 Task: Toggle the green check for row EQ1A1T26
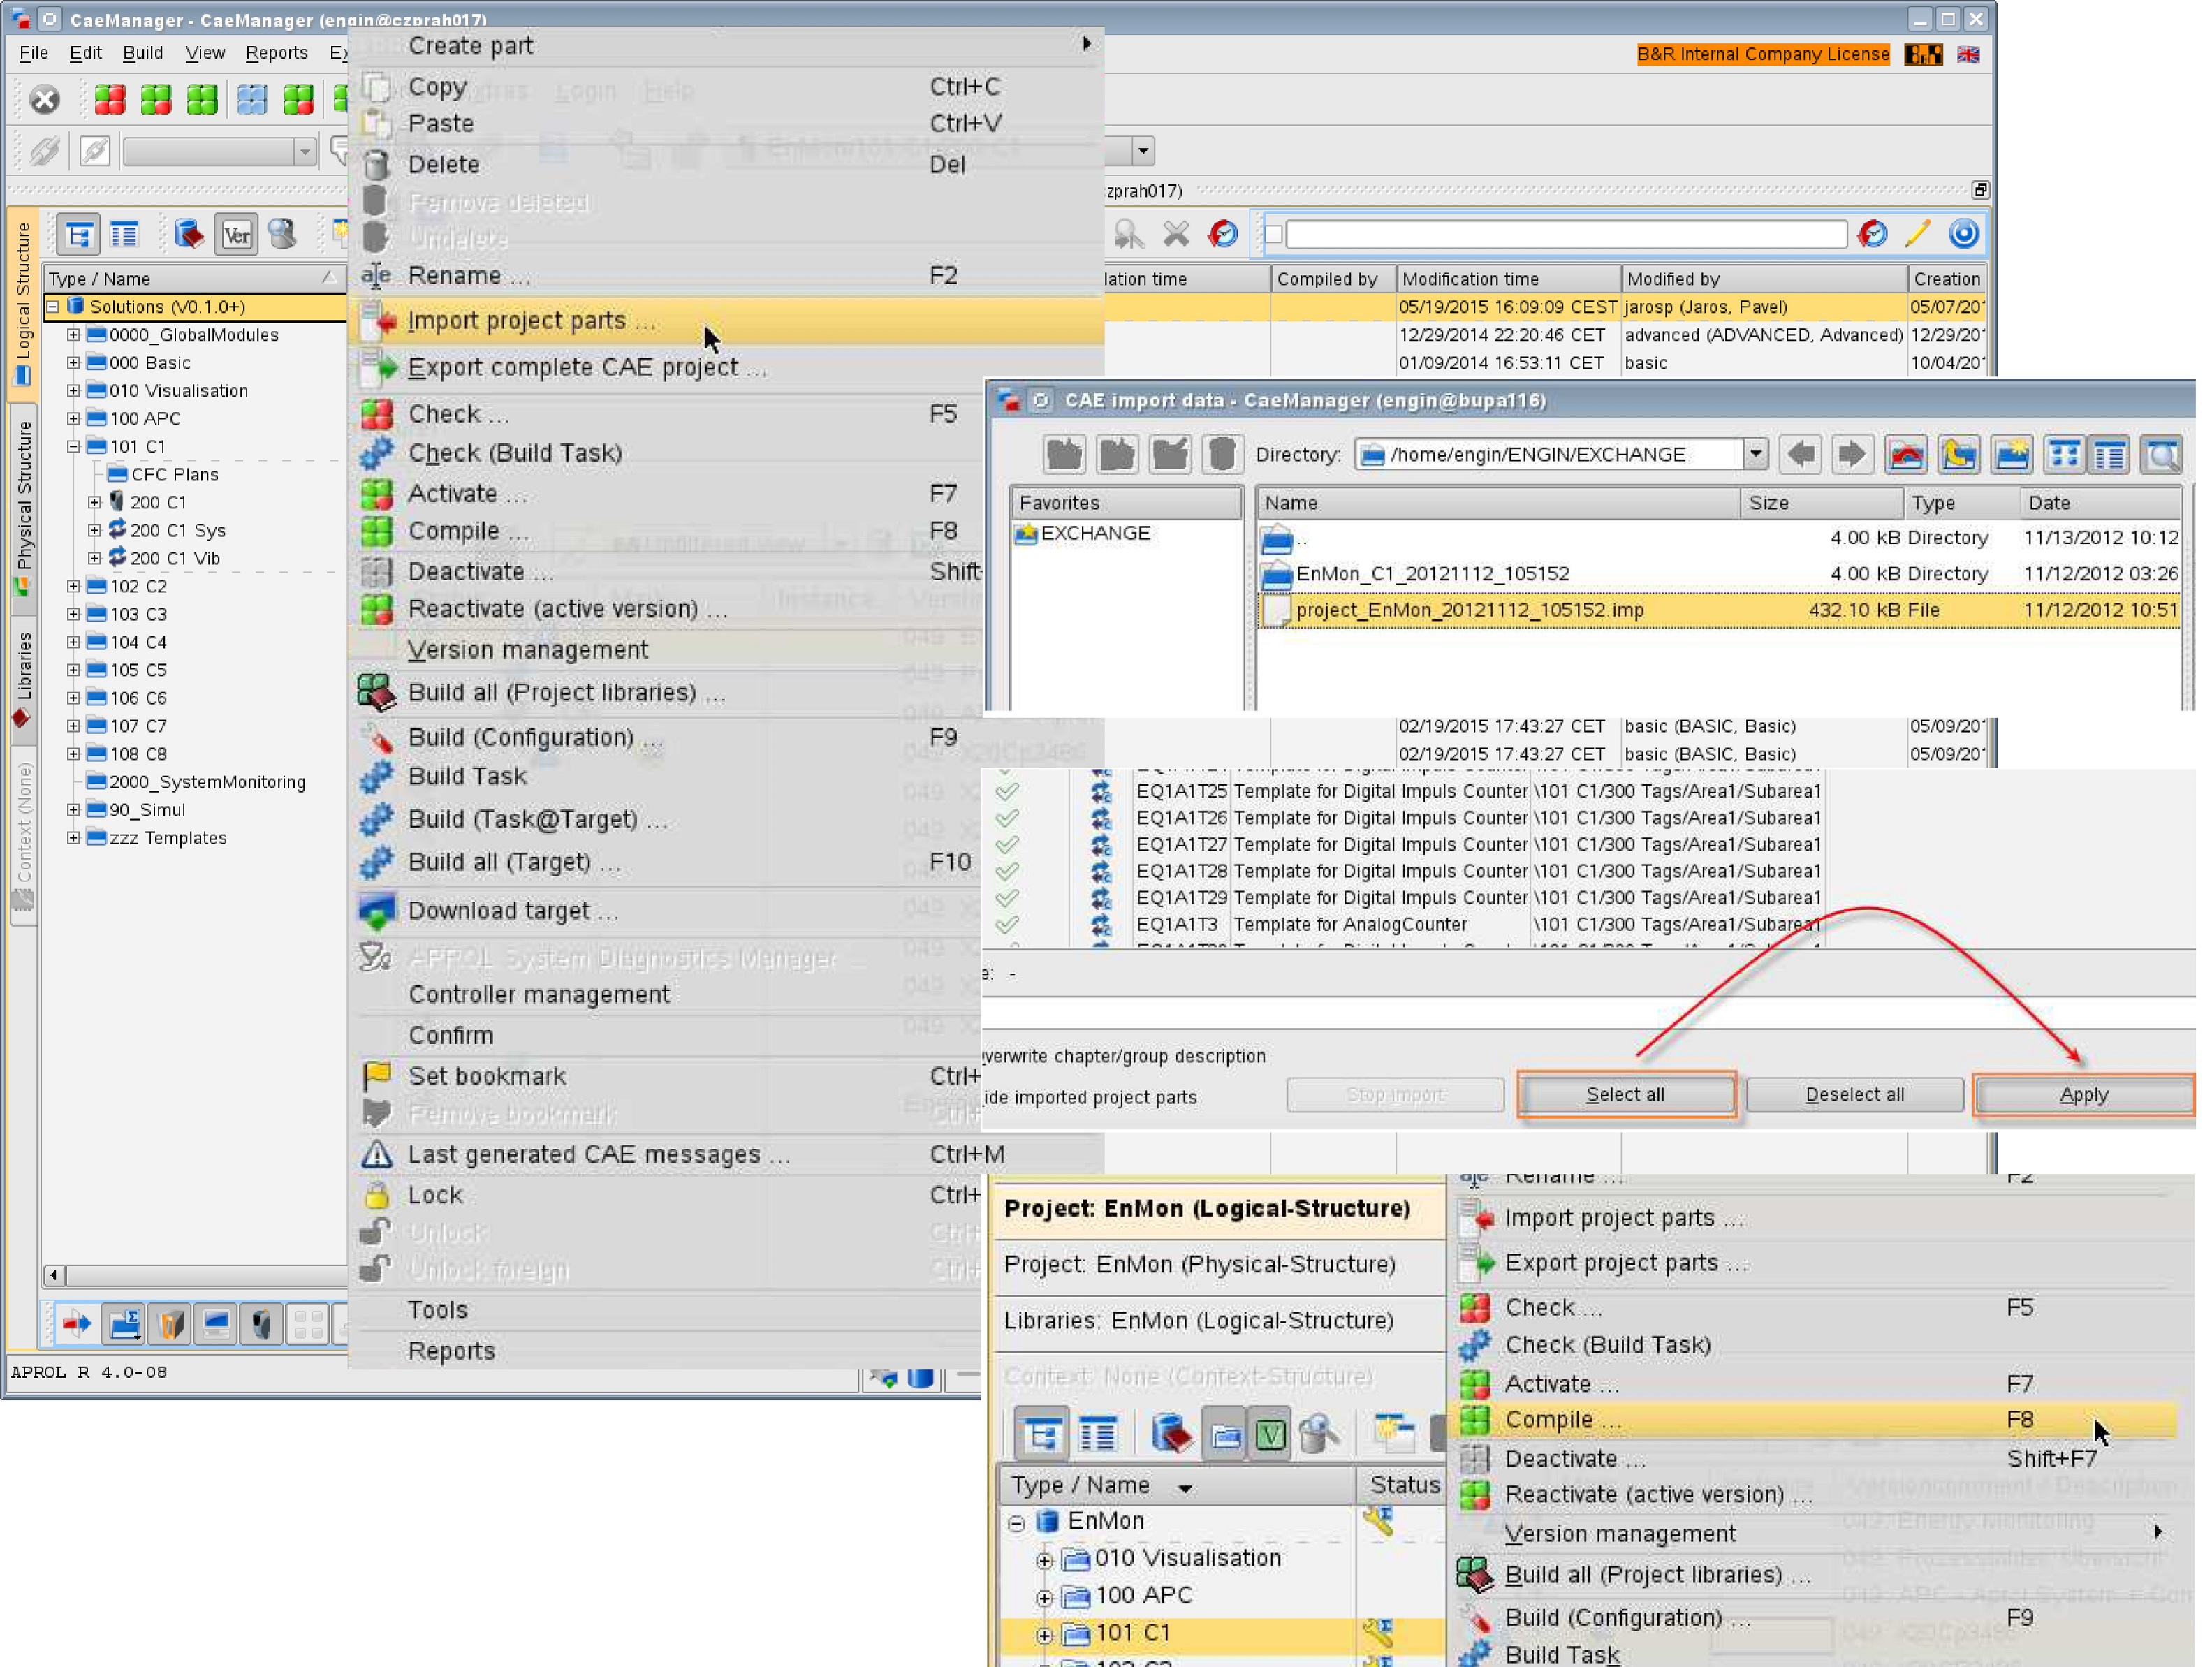(x=1007, y=819)
